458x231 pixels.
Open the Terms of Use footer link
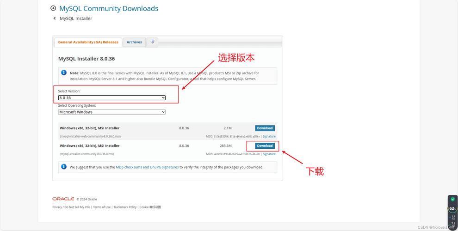pos(102,207)
